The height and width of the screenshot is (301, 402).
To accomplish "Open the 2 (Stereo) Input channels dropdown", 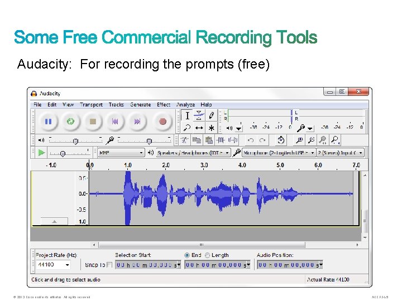I will click(341, 153).
